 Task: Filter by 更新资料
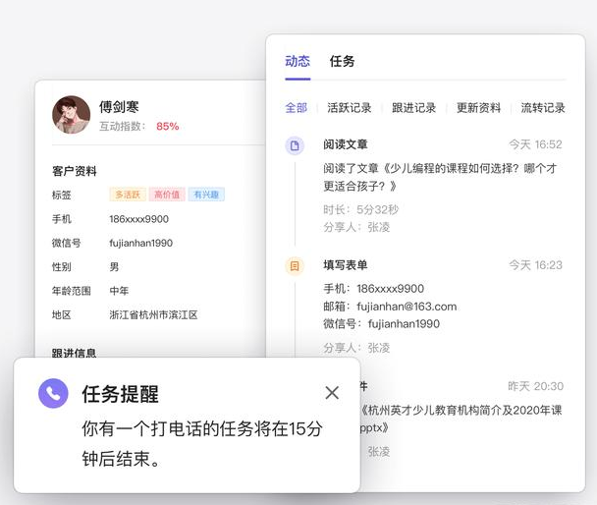[478, 108]
